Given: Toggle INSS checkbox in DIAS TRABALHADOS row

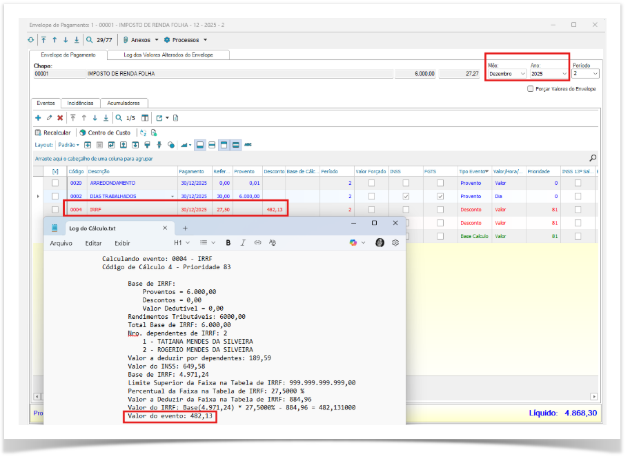Looking at the screenshot, I should (x=406, y=196).
